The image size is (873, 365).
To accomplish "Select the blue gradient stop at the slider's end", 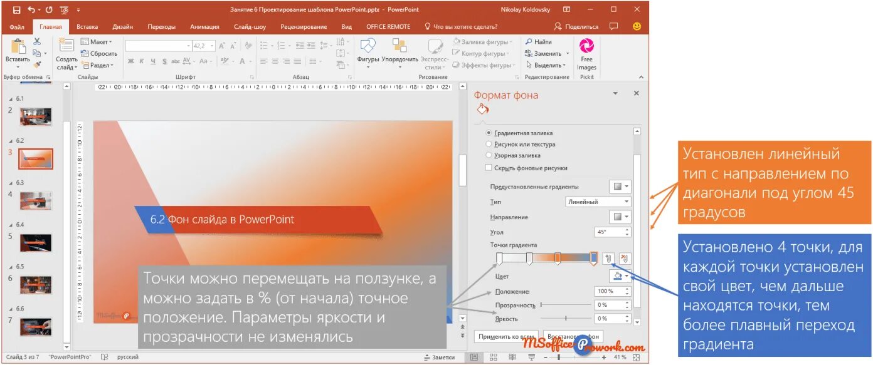I will point(594,259).
